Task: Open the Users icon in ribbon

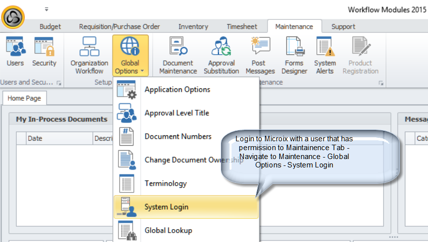Action: (15, 53)
